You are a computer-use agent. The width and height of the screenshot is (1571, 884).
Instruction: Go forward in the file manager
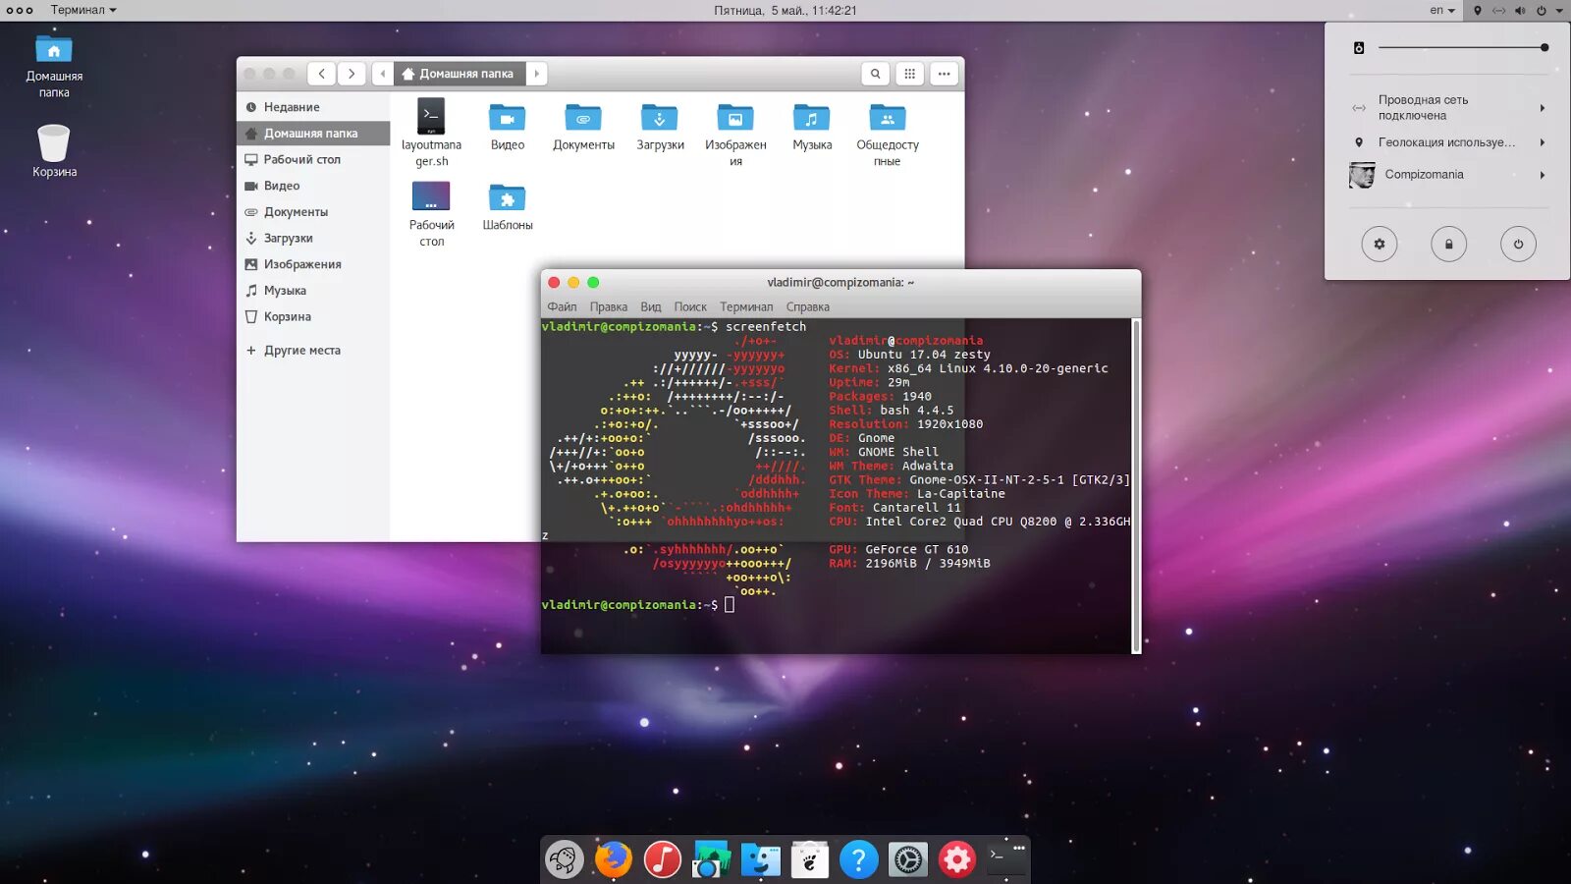(x=352, y=74)
